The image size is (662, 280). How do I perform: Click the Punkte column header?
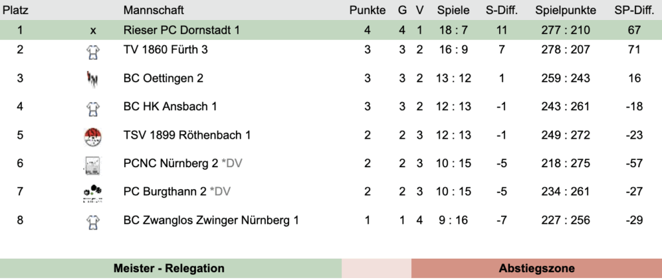(367, 10)
